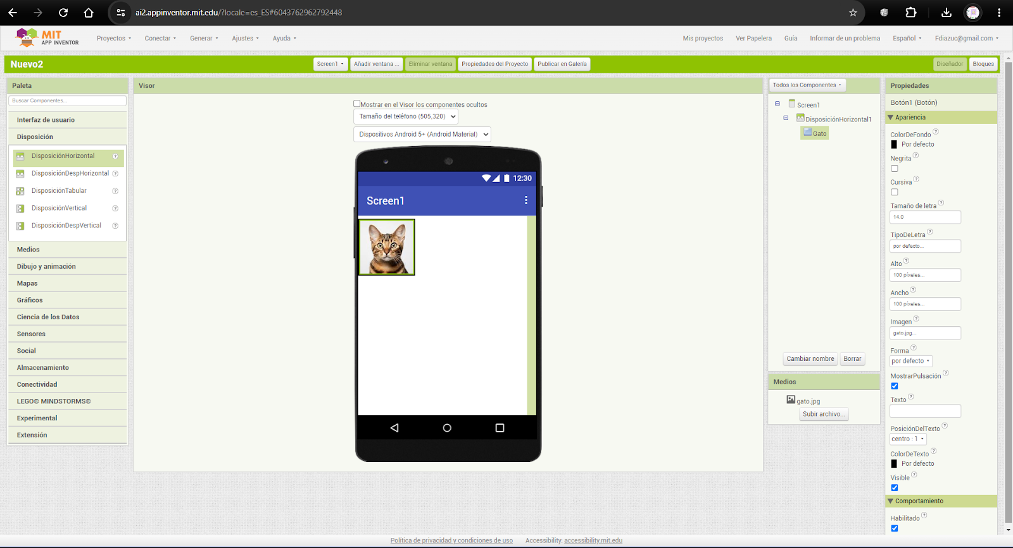Reload the page with the refresh icon
The image size is (1013, 548).
tap(63, 13)
